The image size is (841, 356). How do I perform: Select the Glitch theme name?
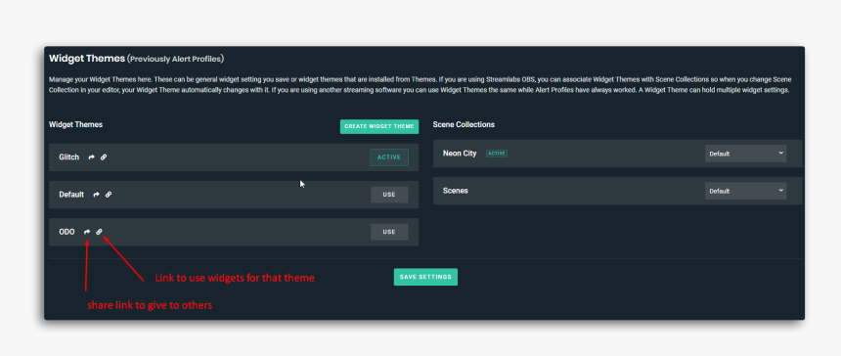[69, 157]
